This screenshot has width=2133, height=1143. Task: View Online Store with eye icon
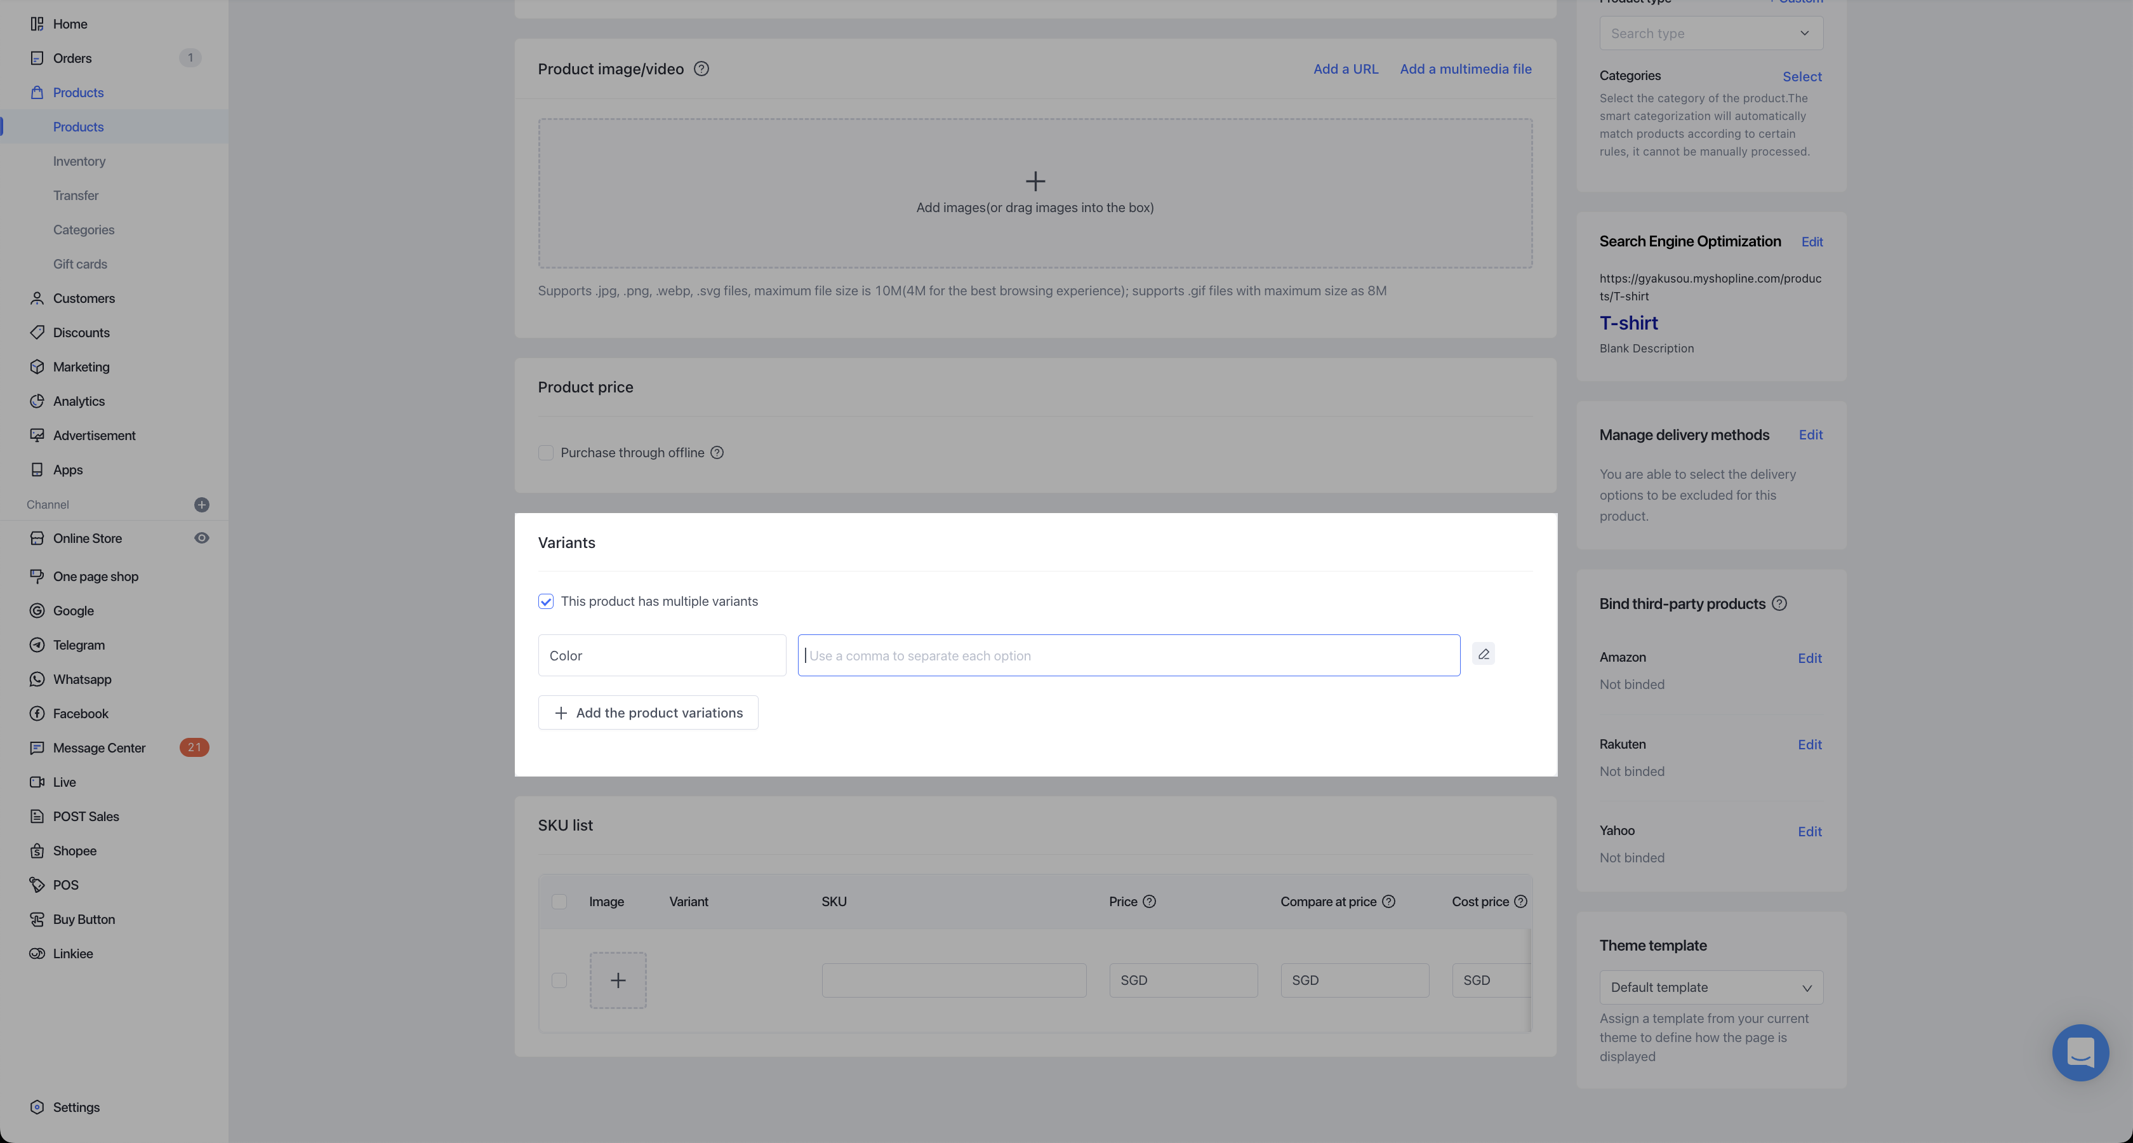201,538
